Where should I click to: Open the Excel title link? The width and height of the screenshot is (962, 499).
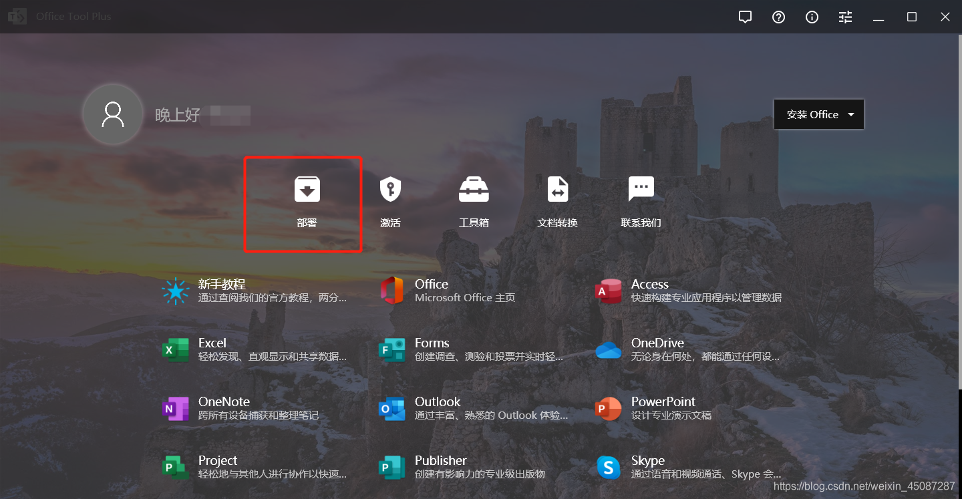(x=212, y=343)
